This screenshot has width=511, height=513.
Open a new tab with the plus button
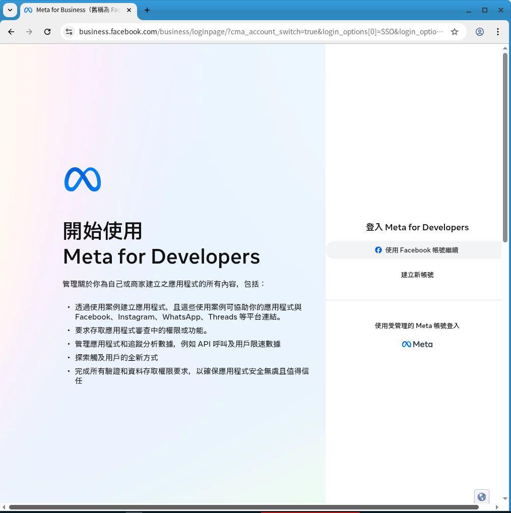[x=147, y=10]
